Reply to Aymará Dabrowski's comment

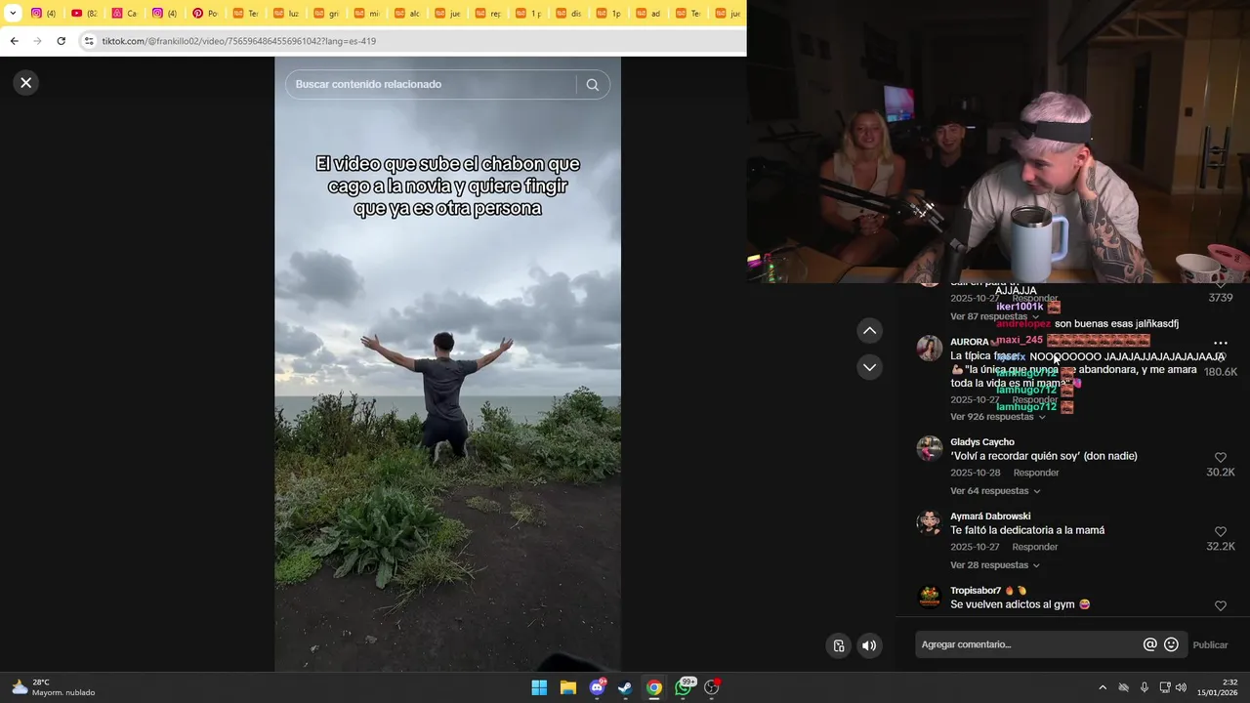1035,547
